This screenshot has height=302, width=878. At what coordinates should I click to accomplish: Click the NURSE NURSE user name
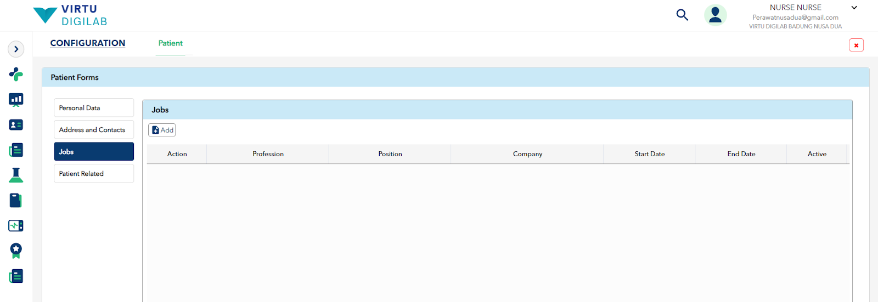[795, 8]
